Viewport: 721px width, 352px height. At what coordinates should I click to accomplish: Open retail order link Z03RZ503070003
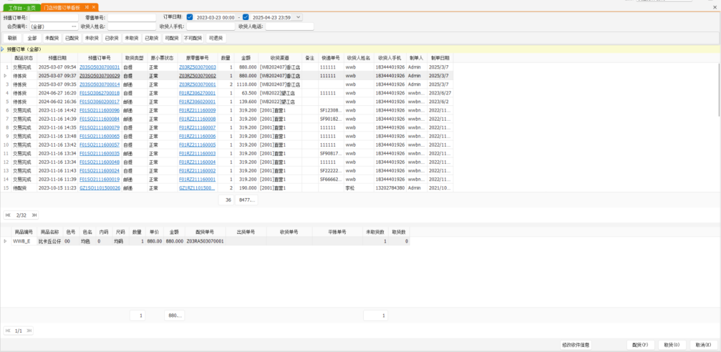tap(197, 67)
